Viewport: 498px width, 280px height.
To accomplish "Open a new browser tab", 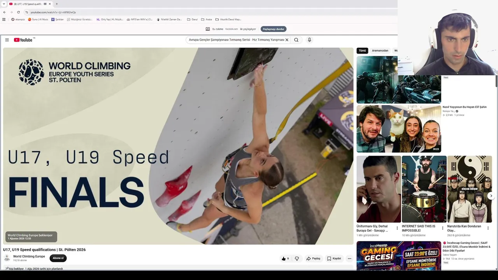I will point(57,4).
